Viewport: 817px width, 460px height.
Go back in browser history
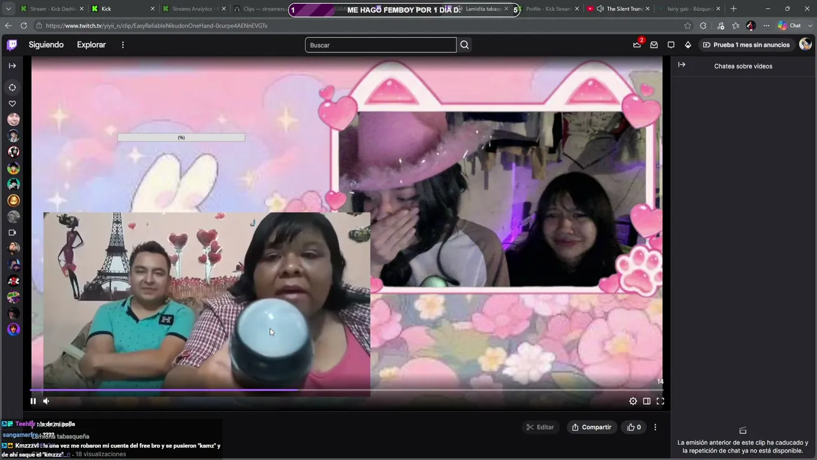click(8, 26)
